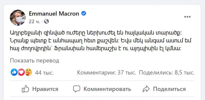Viewport: 205px width, 100px height.
Task: Click the thumbs-up icon beside Нравится
Action: (x=25, y=89)
